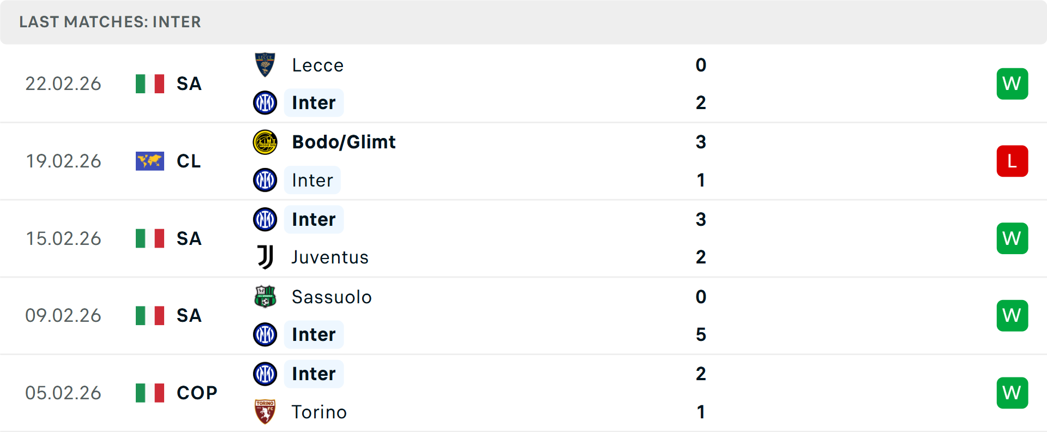Click the Lecce club crest

[x=265, y=65]
